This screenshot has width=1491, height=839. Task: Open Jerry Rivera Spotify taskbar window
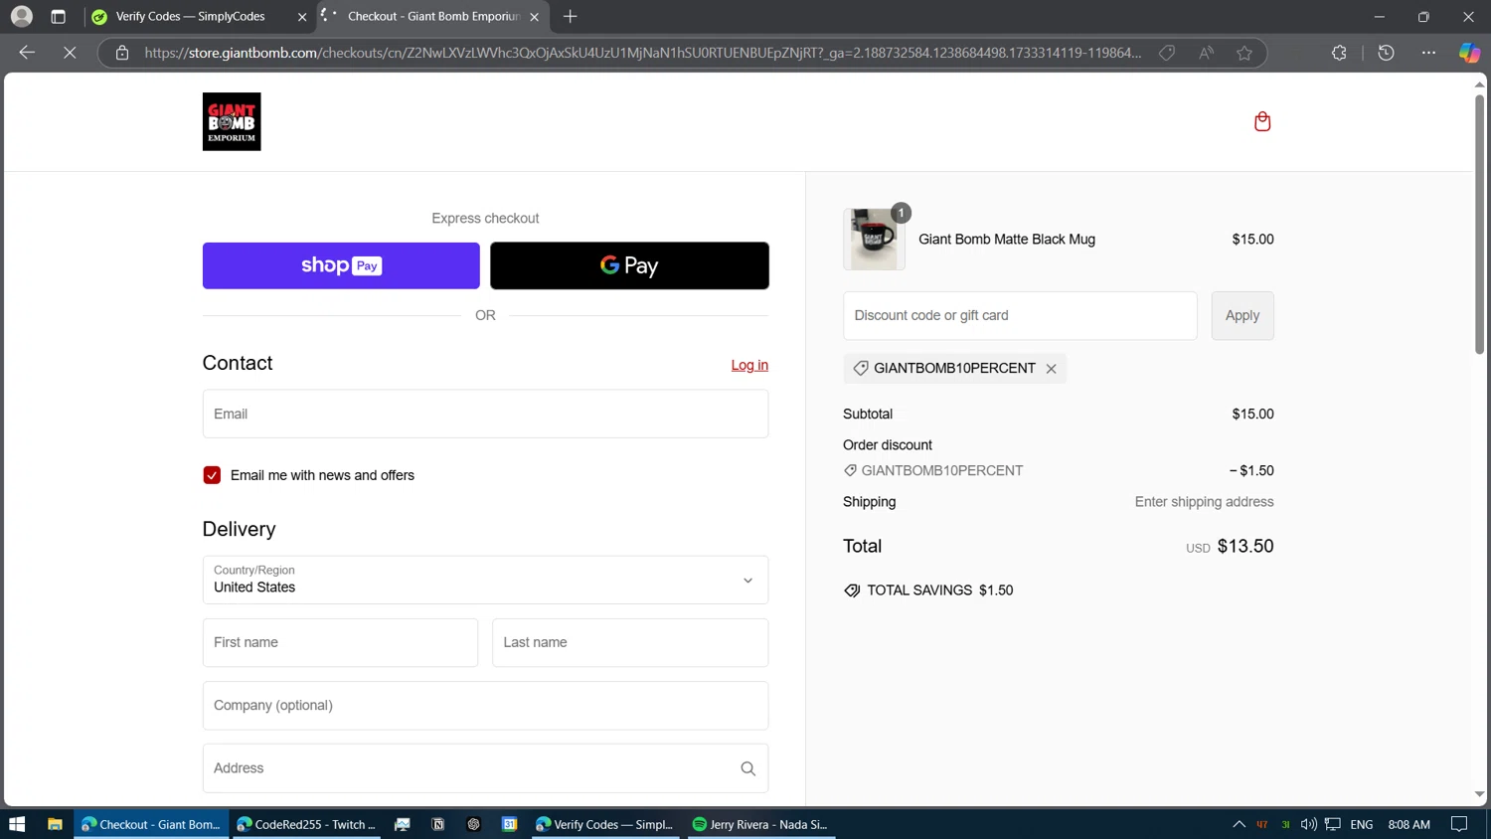(761, 824)
